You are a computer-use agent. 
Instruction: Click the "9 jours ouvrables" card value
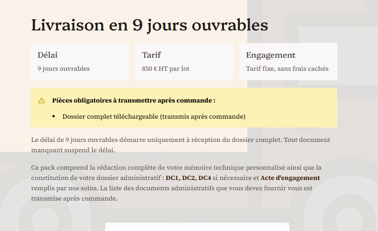(64, 68)
